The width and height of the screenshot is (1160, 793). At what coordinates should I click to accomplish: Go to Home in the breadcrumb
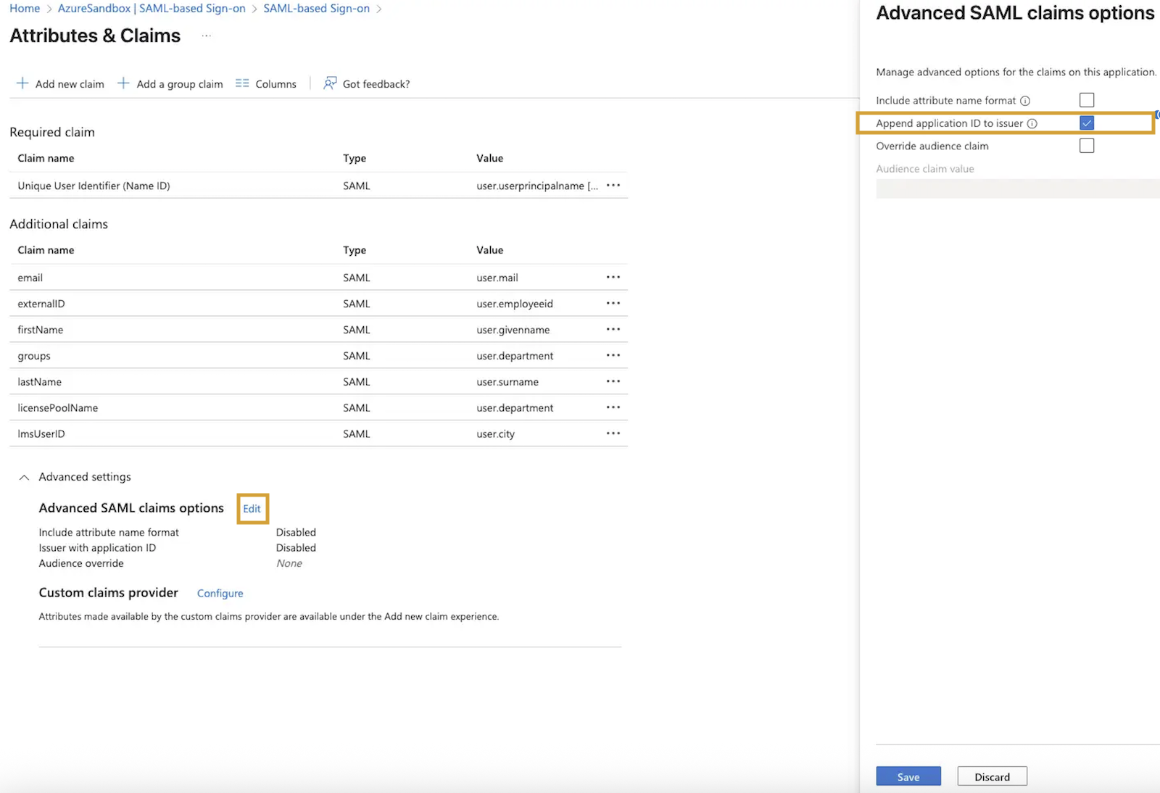[25, 9]
